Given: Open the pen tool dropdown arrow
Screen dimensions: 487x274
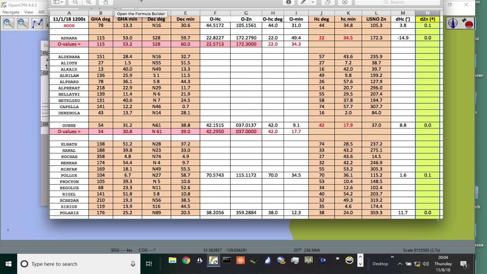Looking at the screenshot, I should coord(312,2).
